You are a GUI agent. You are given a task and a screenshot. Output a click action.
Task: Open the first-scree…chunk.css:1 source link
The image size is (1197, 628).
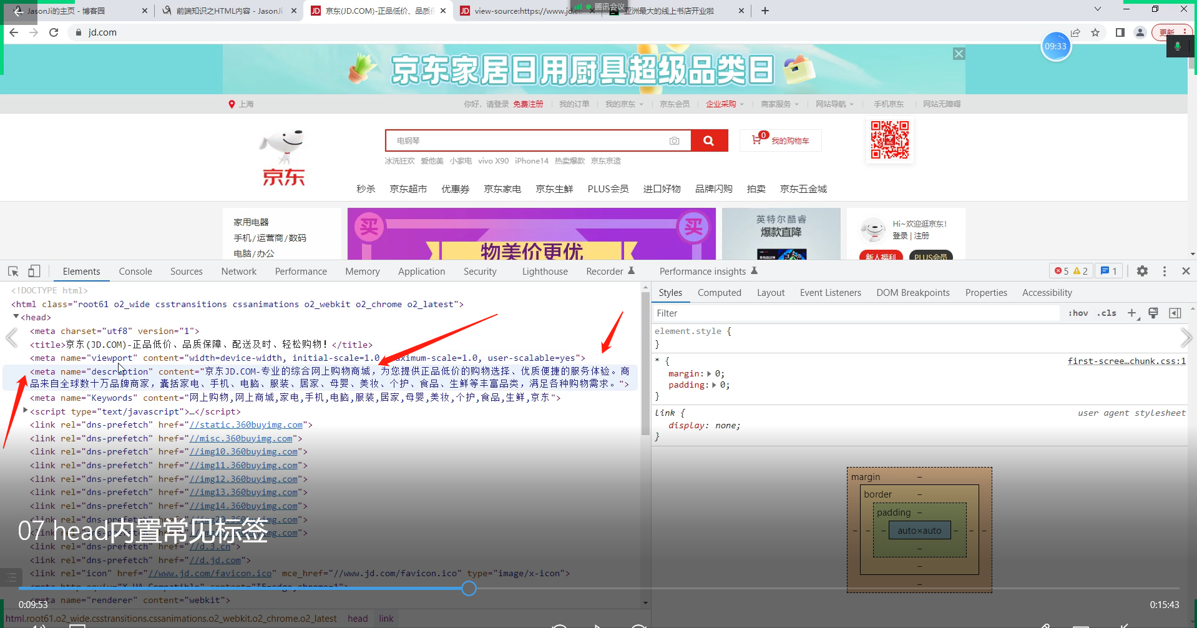tap(1126, 361)
